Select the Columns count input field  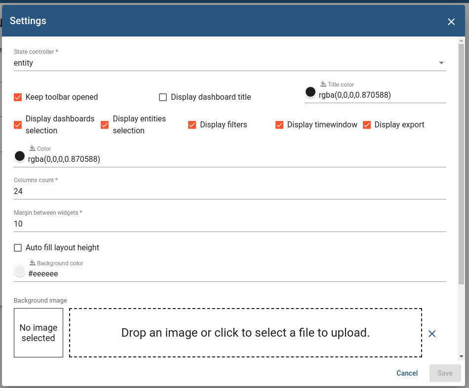pyautogui.click(x=230, y=191)
